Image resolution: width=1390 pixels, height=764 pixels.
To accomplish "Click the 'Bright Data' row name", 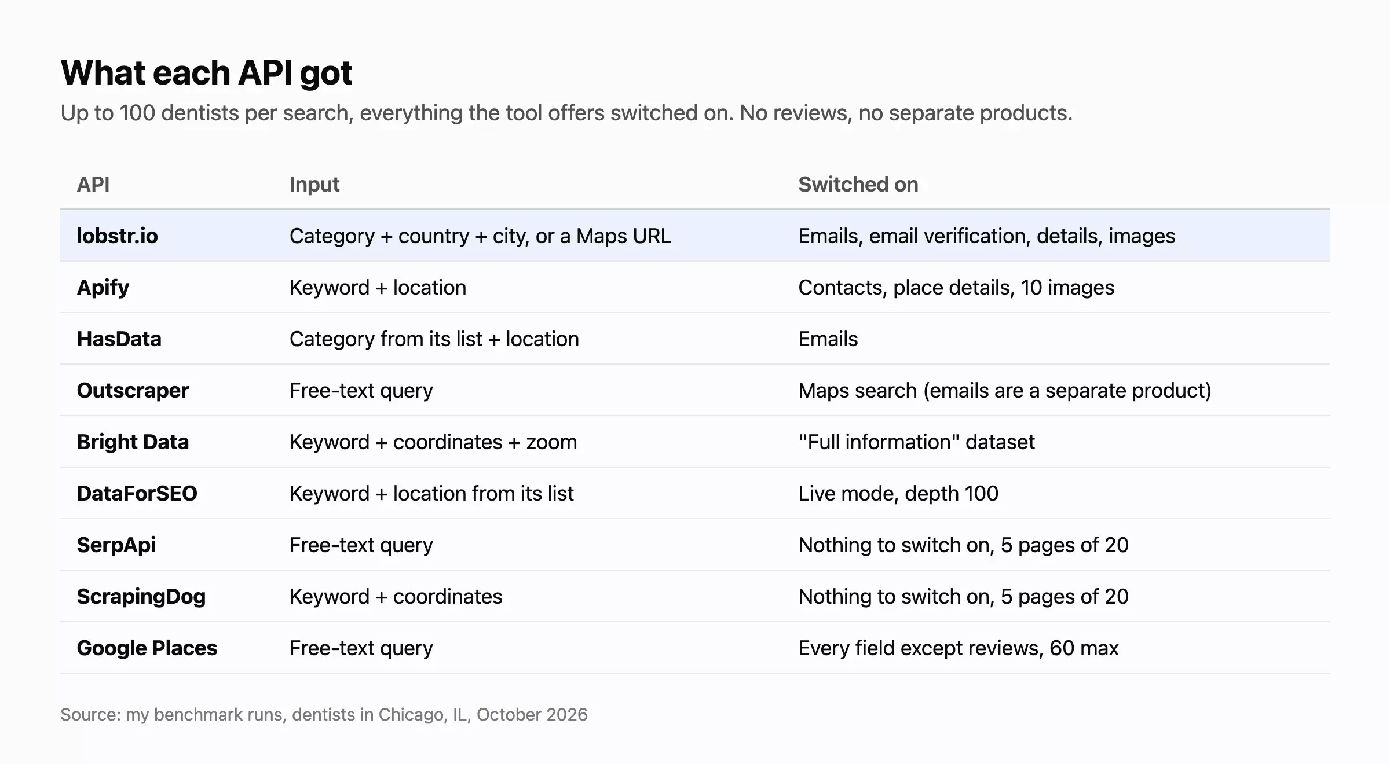I will tap(133, 442).
